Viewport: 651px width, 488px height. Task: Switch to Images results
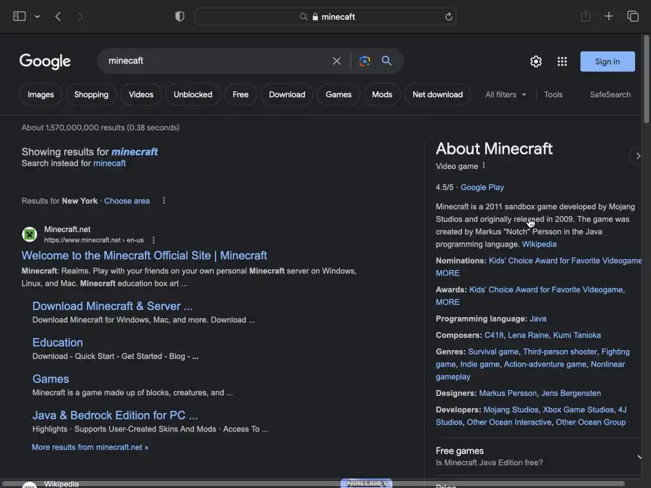[41, 95]
